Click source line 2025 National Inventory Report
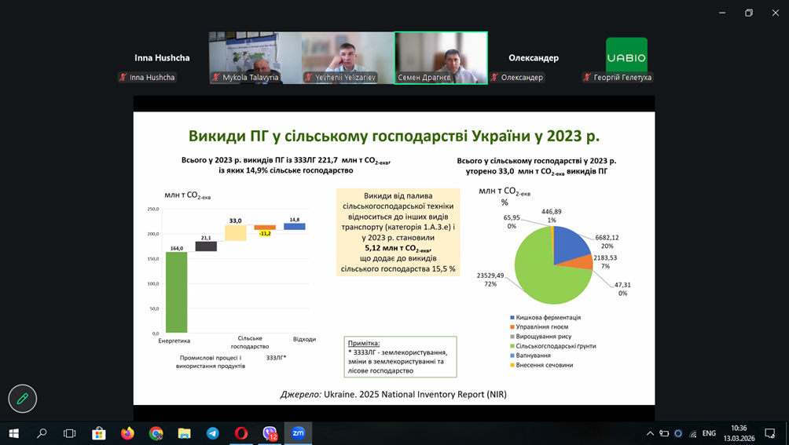789x445 pixels. 394,394
